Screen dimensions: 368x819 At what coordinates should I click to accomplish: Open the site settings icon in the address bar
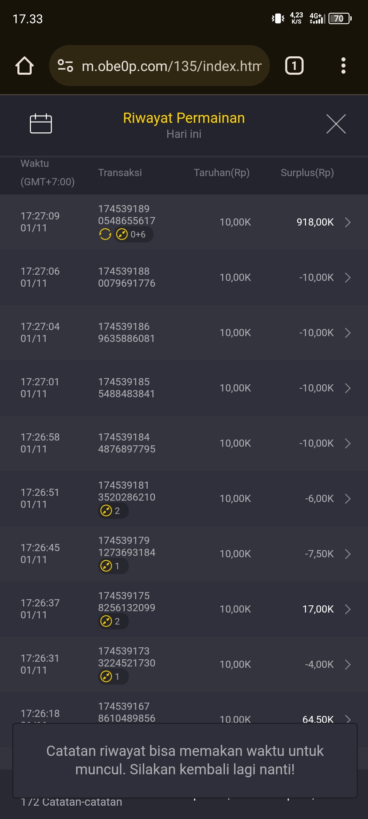65,66
